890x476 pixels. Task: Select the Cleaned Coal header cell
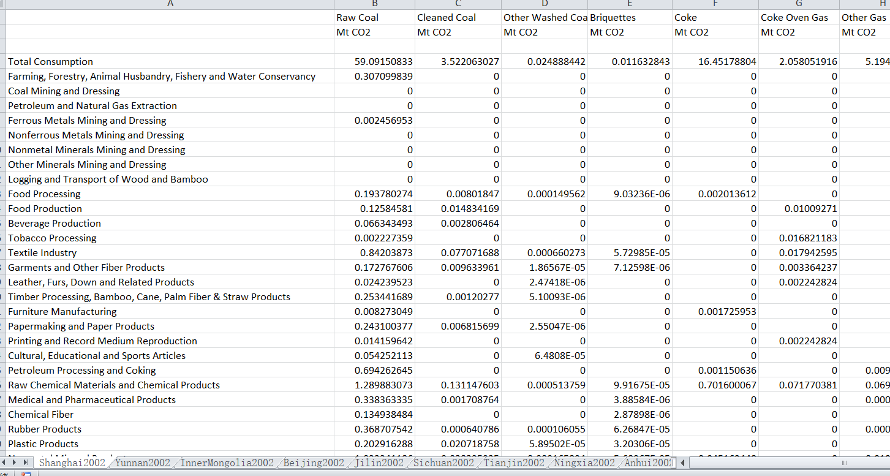[458, 17]
